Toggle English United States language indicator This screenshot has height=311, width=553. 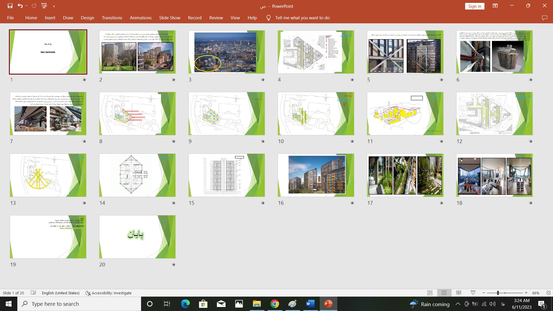pyautogui.click(x=60, y=293)
